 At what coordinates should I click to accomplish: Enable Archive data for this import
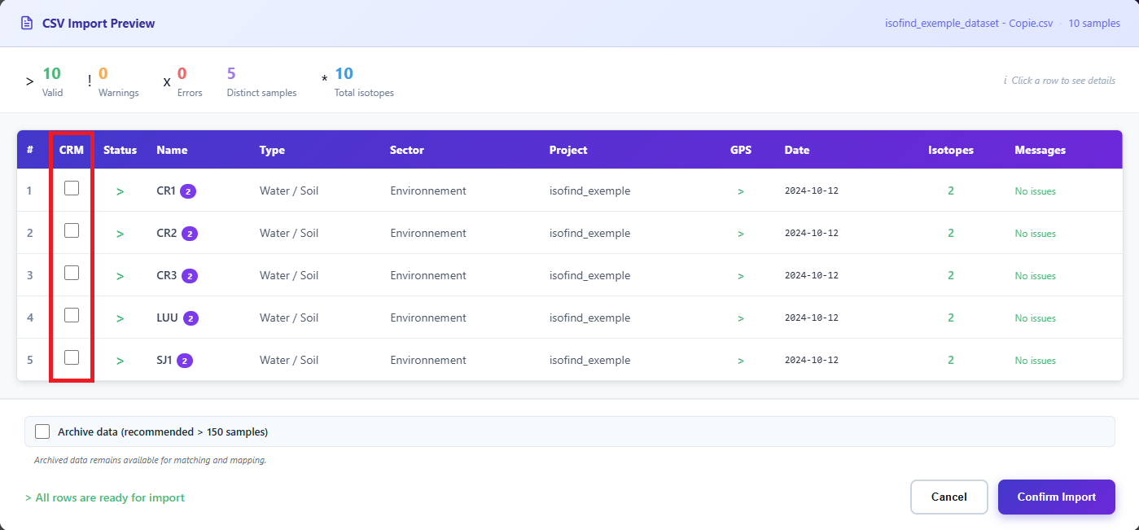click(x=42, y=431)
